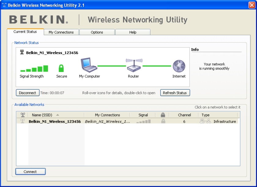Click the 'Your network is running smoothly' message
Viewport: 257px width, 187px height.
pyautogui.click(x=214, y=66)
